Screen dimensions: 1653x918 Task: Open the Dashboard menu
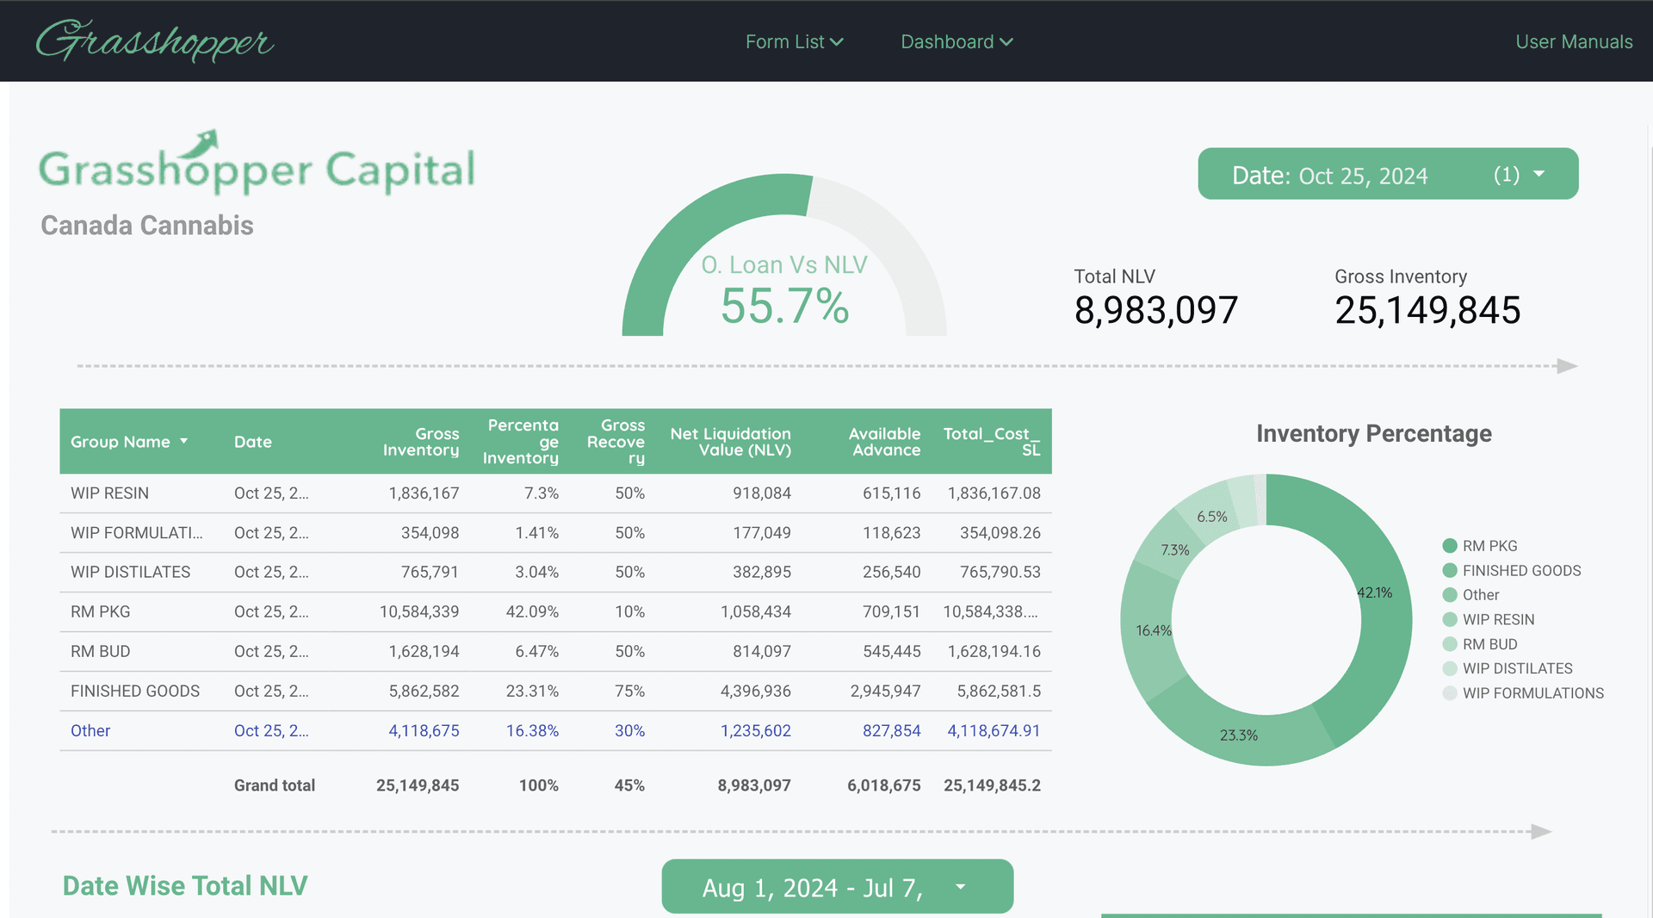(x=957, y=40)
